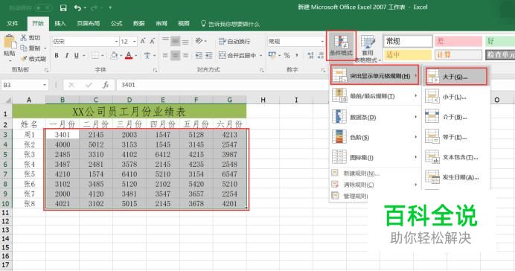
Task: Click the percent style icon
Action: [x=287, y=56]
